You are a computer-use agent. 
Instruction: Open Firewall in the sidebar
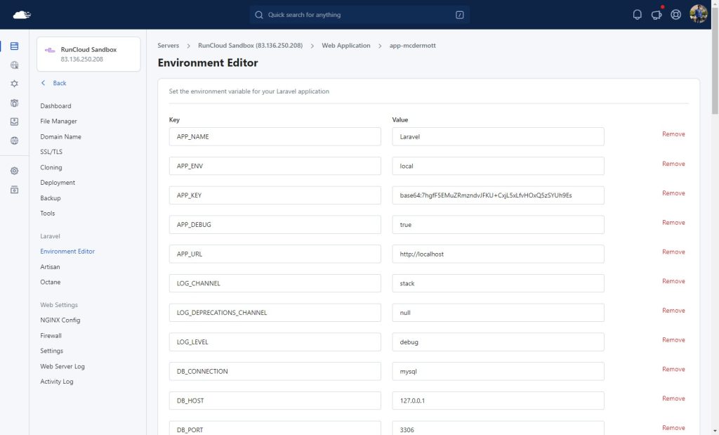[51, 336]
